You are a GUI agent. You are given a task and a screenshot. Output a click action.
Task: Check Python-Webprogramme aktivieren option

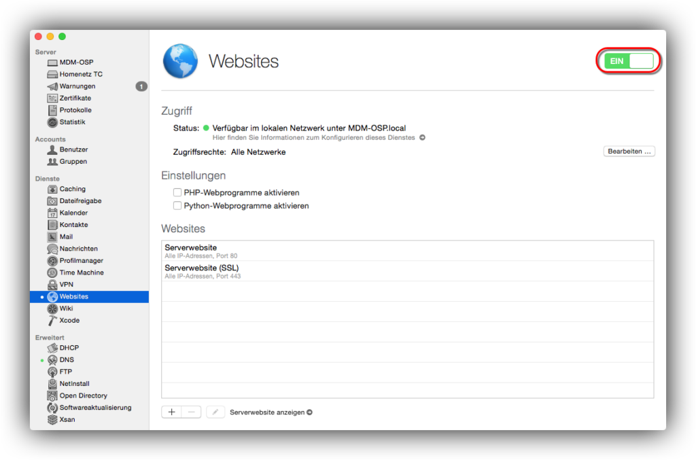point(177,206)
